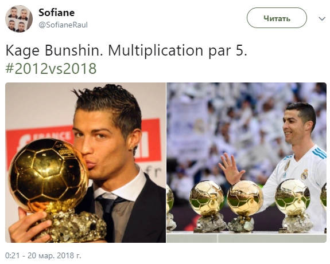Expand the tweet options chevron
This screenshot has width=330, height=264.
[322, 19]
